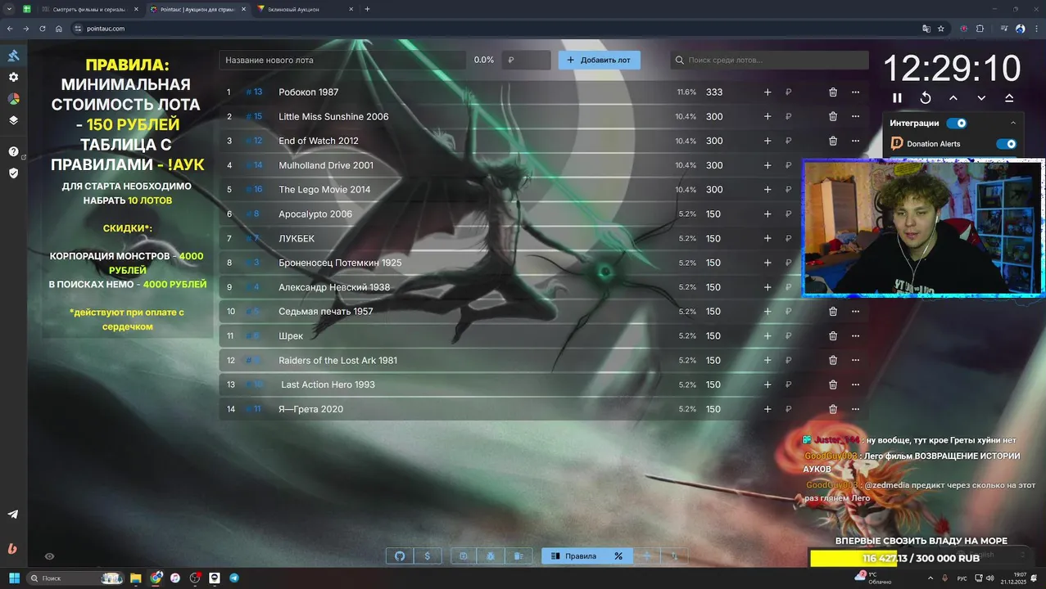This screenshot has height=589, width=1046.
Task: Open more options for Седьмая печать 1957
Action: pos(856,312)
